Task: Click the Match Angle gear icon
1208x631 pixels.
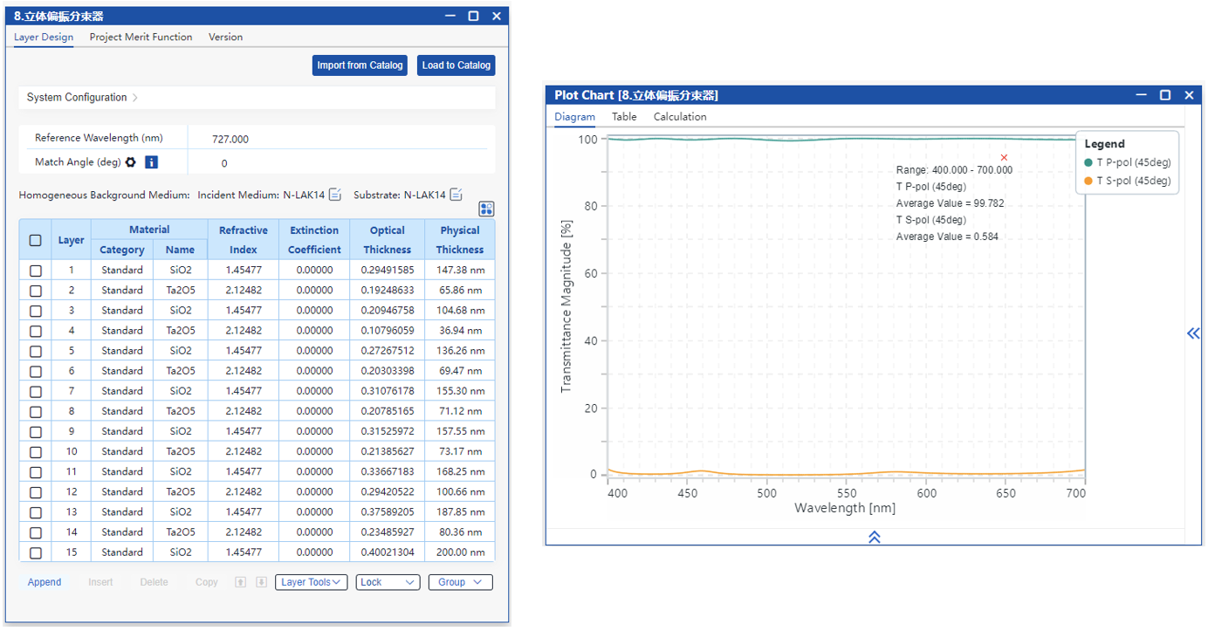Action: click(131, 162)
